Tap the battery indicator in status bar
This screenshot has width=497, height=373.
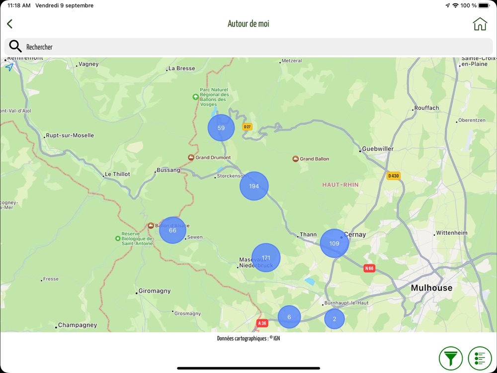(x=484, y=5)
